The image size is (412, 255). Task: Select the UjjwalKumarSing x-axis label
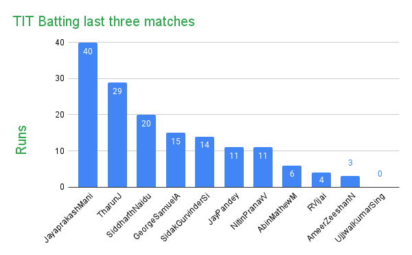pos(360,218)
